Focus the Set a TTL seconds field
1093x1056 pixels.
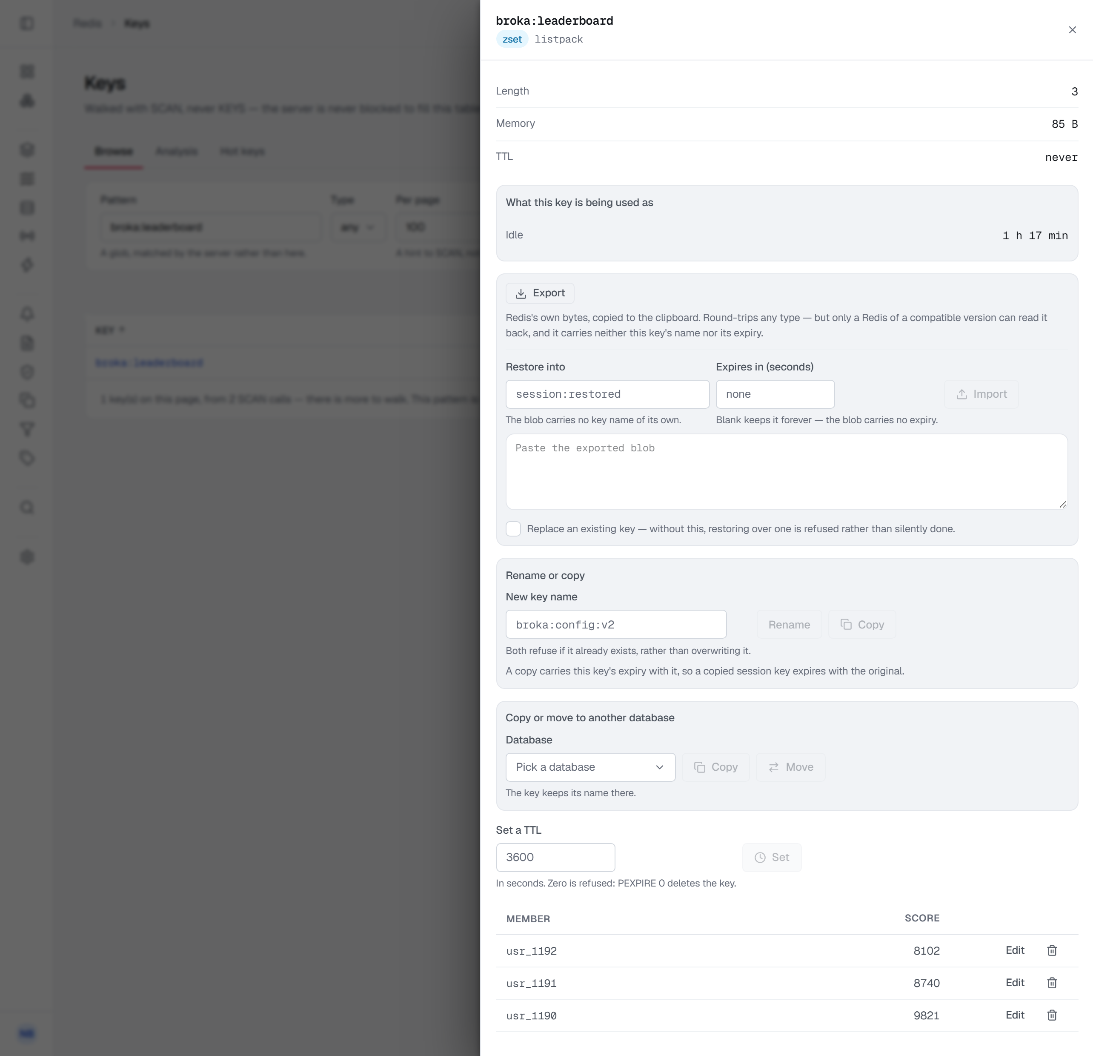pos(555,857)
